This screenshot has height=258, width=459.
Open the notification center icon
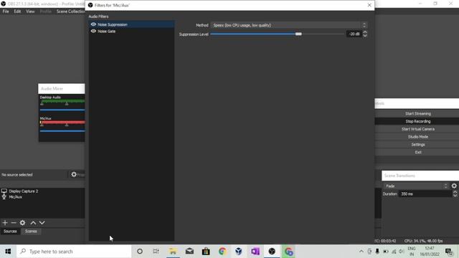point(449,252)
